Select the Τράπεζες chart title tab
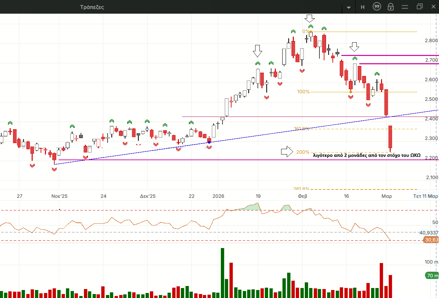 pos(92,7)
